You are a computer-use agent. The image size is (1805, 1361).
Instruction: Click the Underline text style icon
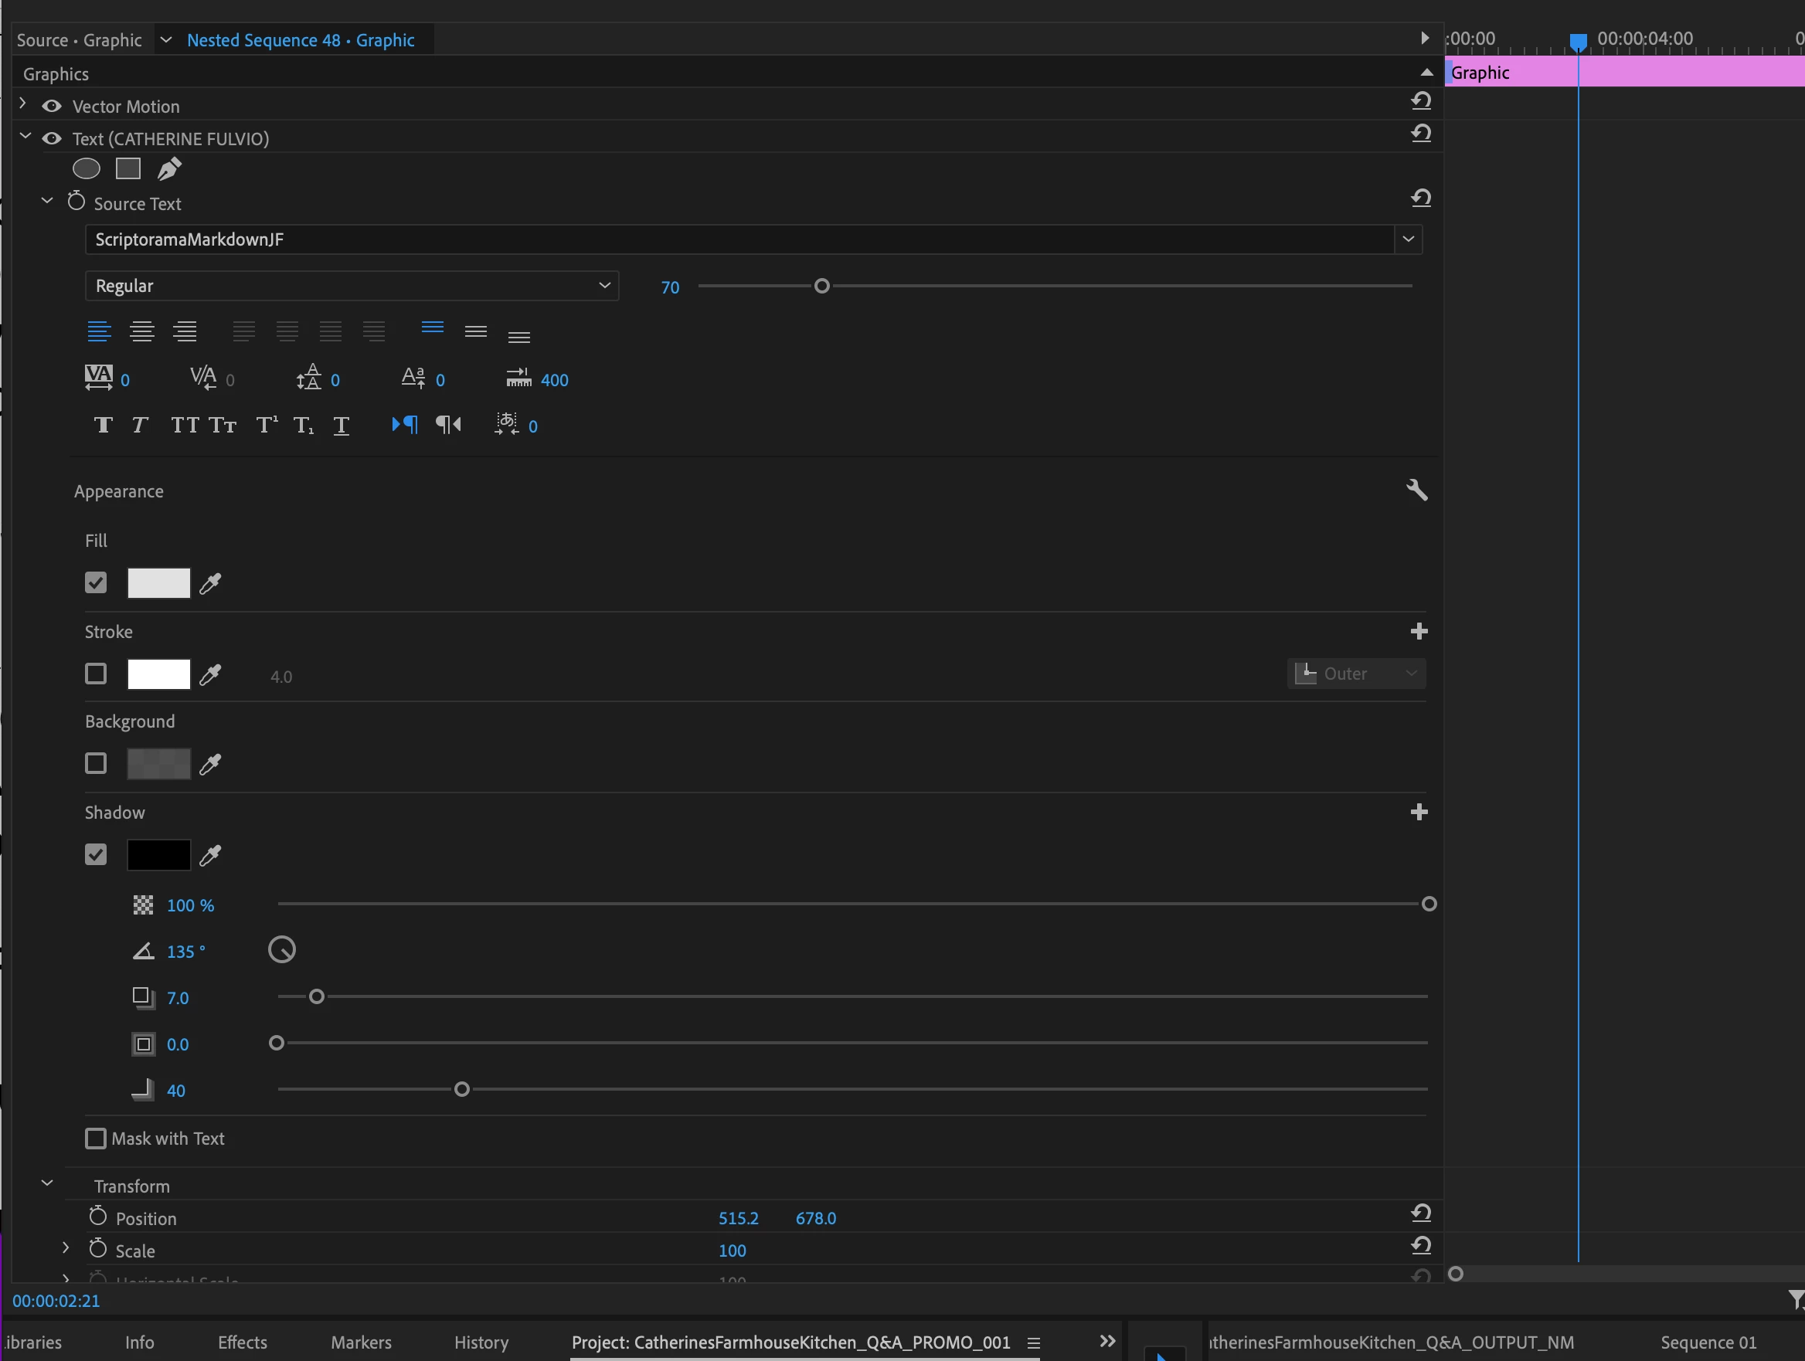pyautogui.click(x=341, y=425)
